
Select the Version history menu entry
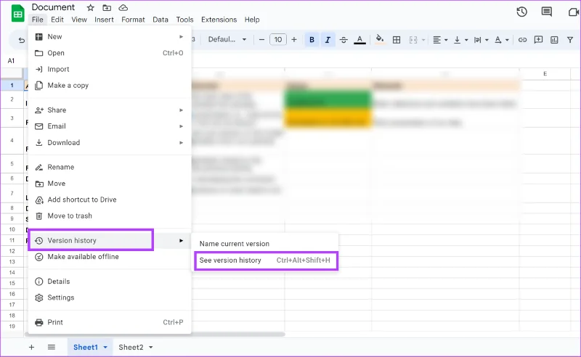[110, 240]
